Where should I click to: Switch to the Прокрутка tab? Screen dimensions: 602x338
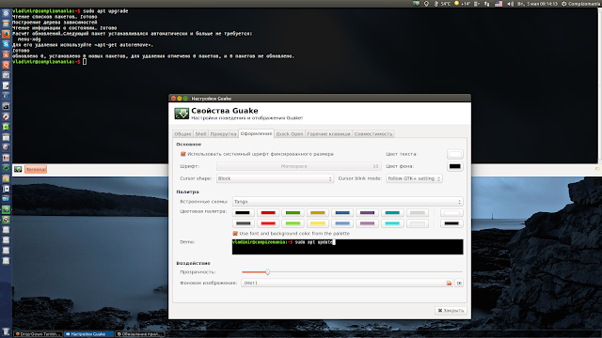[x=223, y=133]
